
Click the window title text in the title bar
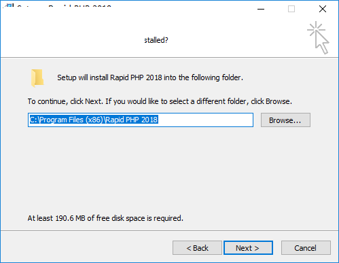tap(64, 6)
